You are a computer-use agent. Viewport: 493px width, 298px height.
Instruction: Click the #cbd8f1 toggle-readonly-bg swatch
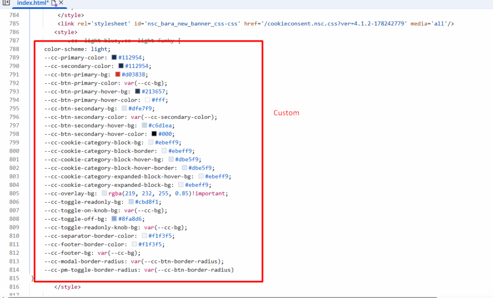[131, 202]
